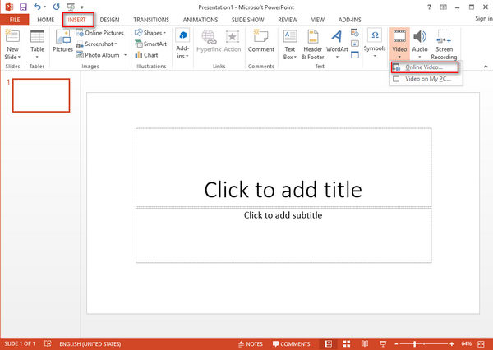Choose Video on My PC... menu entry
The width and height of the screenshot is (493, 350).
click(x=425, y=79)
